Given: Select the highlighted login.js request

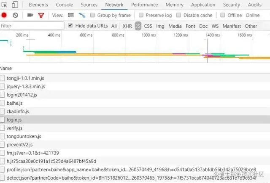Looking at the screenshot, I should [x=135, y=119].
